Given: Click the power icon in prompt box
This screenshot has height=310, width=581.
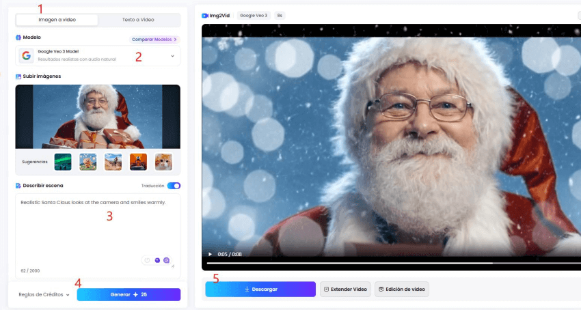Looking at the screenshot, I should tap(147, 260).
